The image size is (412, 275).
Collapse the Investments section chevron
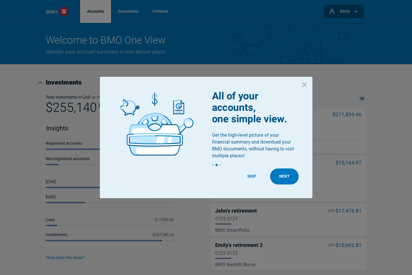pos(40,82)
